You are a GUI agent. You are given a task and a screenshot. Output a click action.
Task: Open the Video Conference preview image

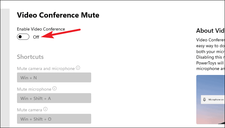(x=210, y=100)
